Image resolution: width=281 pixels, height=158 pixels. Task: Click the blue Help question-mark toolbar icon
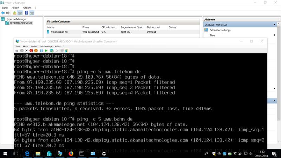pos(26,13)
